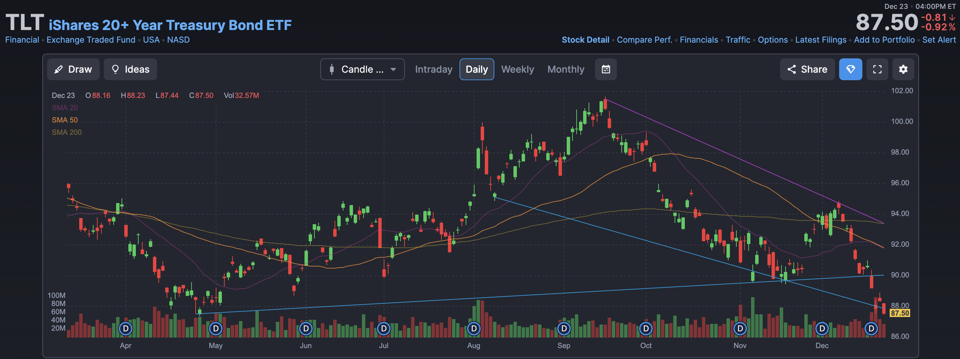Viewport: 960px width, 359px height.
Task: Click the -0.92% change value
Action: [x=938, y=27]
